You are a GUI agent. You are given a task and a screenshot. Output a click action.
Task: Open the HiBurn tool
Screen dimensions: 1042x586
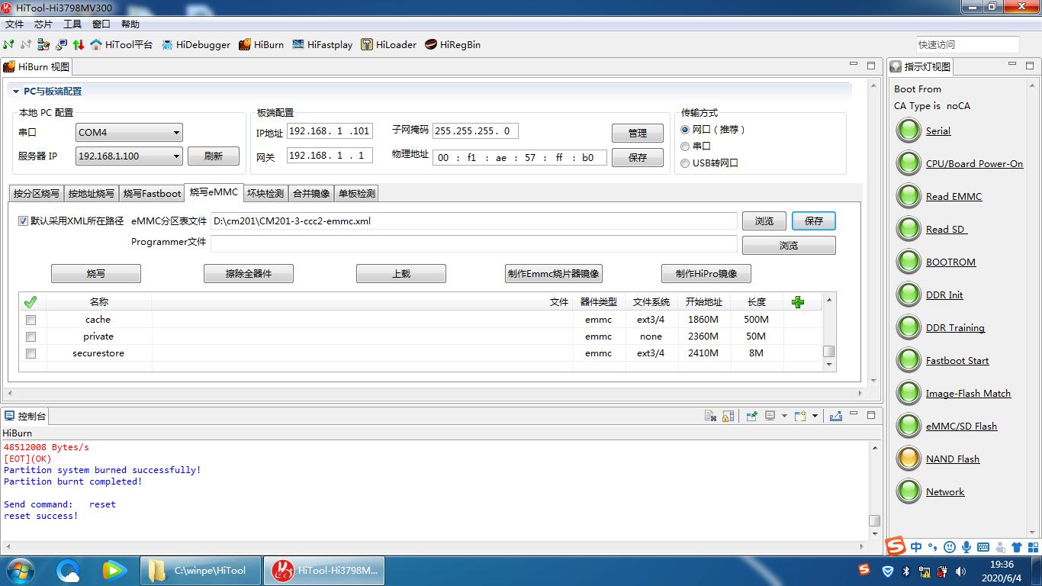tap(261, 44)
